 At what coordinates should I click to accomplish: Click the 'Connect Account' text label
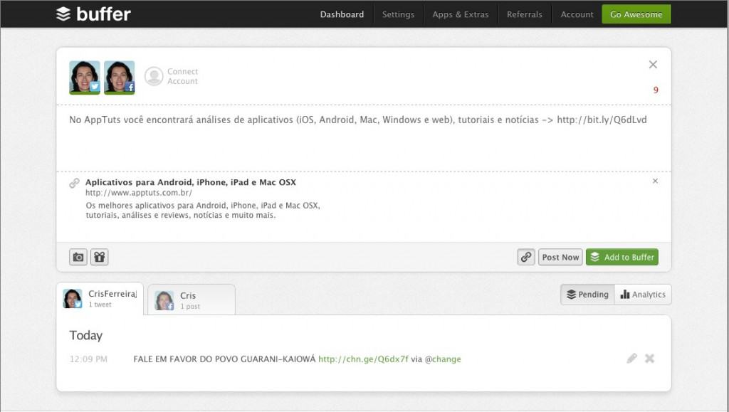(x=183, y=76)
